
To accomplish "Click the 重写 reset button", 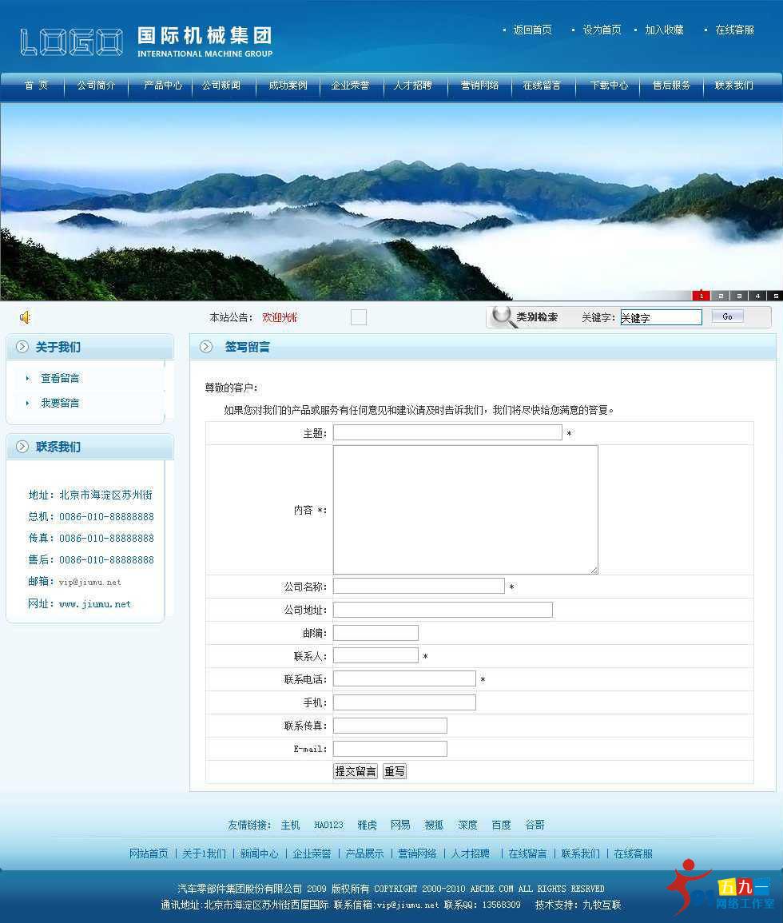I will (x=394, y=770).
